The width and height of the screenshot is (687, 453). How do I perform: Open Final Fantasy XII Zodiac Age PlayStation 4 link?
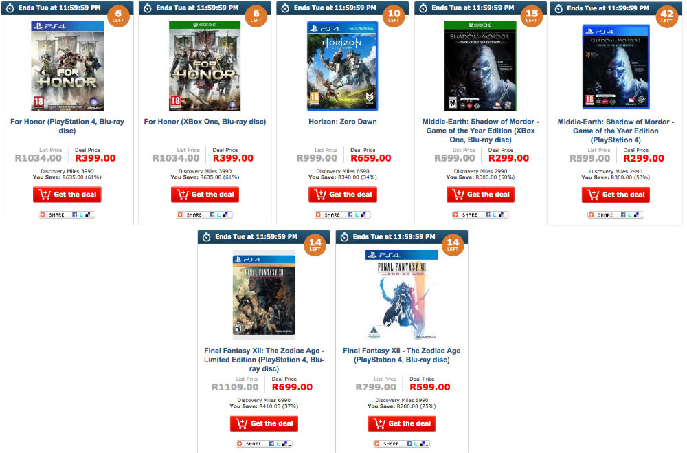point(402,355)
